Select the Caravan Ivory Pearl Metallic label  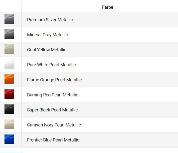click(54, 125)
